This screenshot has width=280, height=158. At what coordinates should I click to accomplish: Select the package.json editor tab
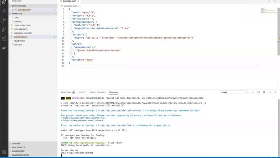pos(69,1)
